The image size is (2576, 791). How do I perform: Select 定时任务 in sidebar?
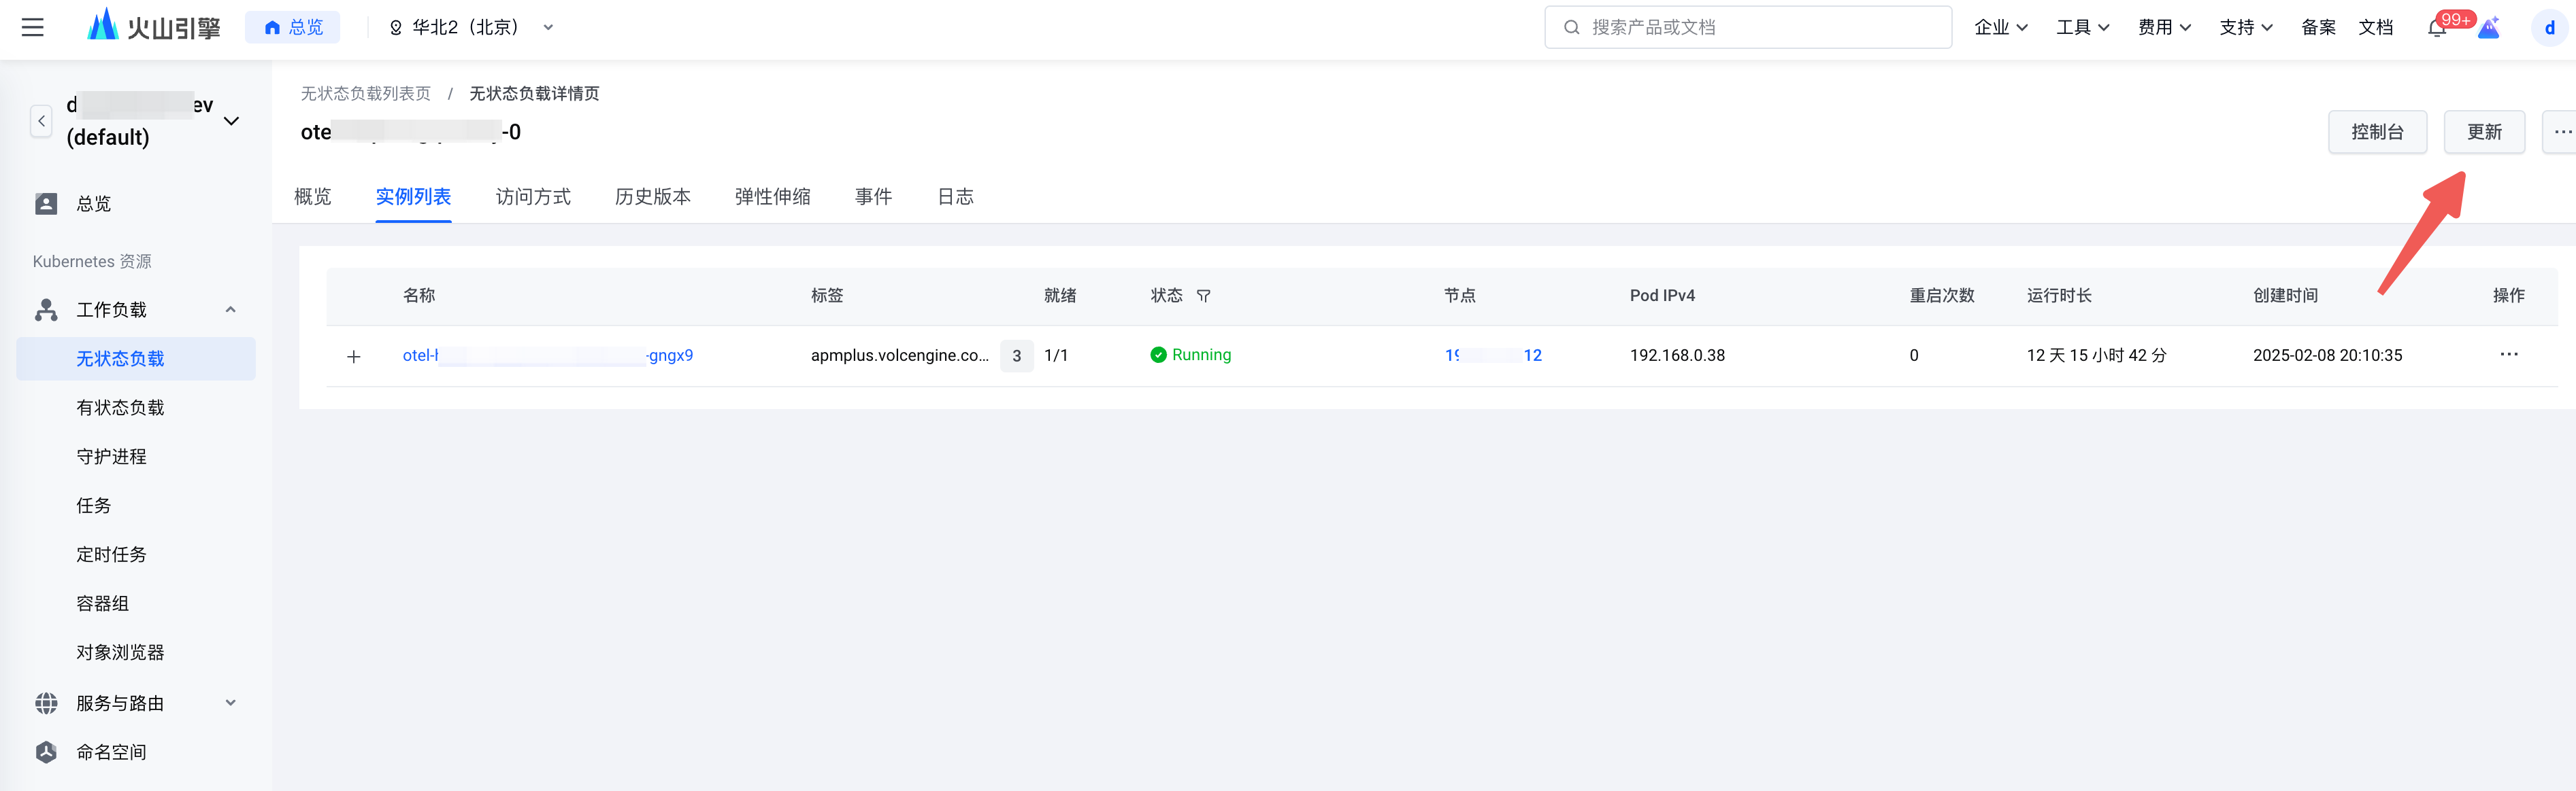point(111,555)
